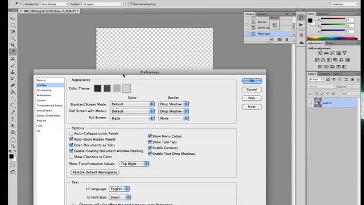The image size is (364, 205).
Task: Select the Zoom tool in the toolbox
Action: (x=13, y=146)
